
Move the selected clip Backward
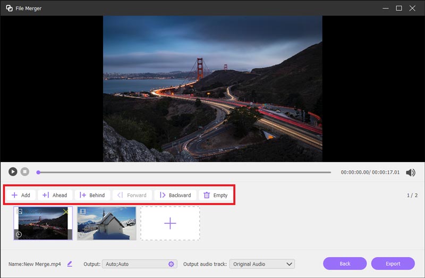tap(175, 195)
